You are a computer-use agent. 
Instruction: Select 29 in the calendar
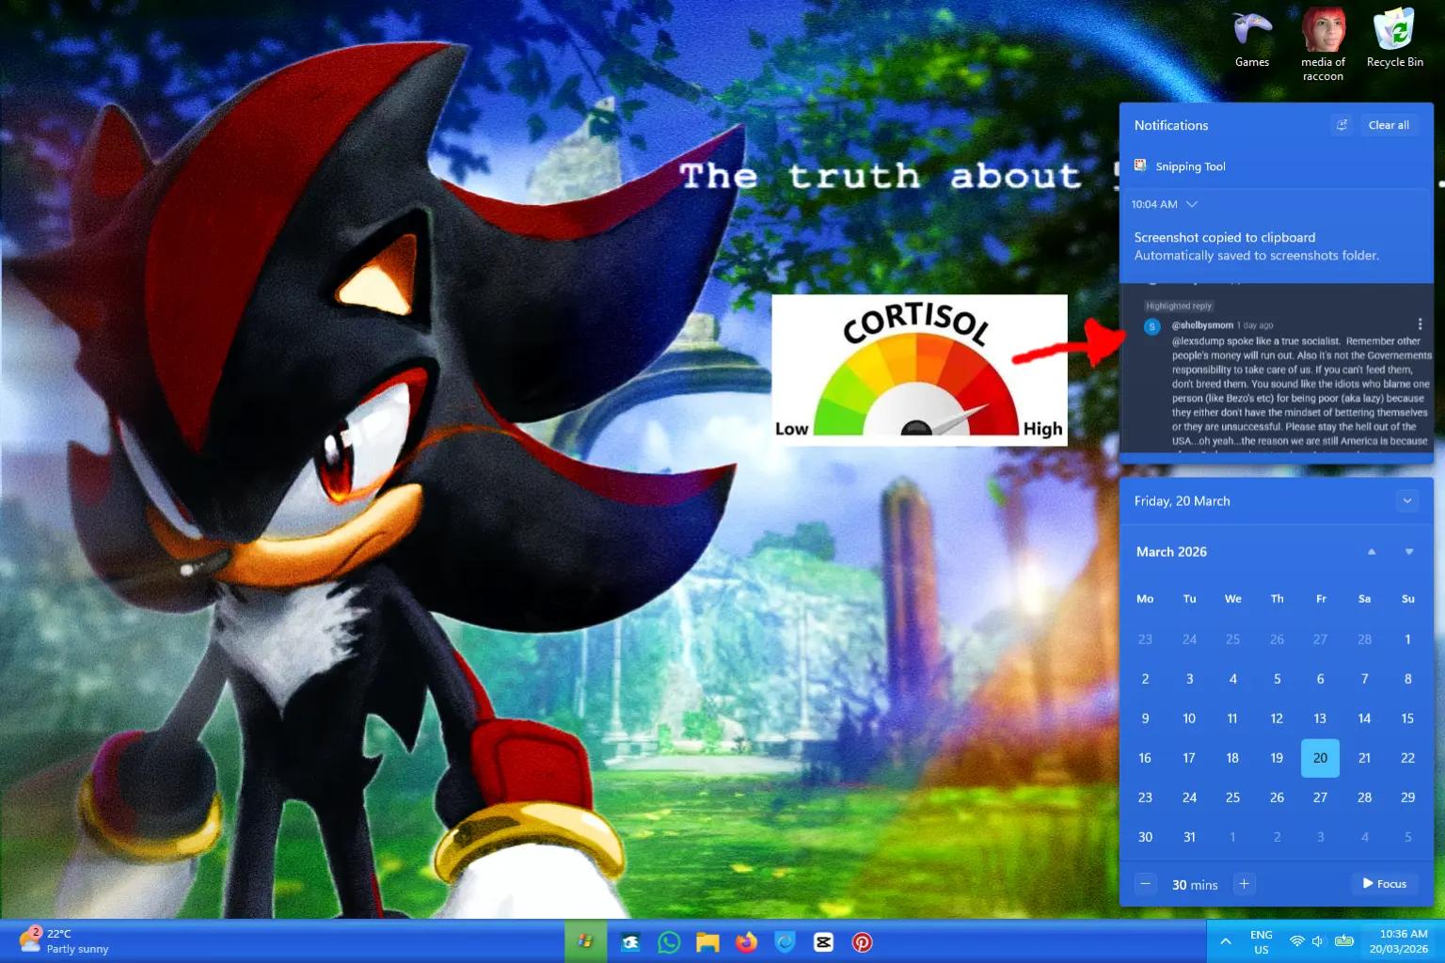pos(1407,797)
